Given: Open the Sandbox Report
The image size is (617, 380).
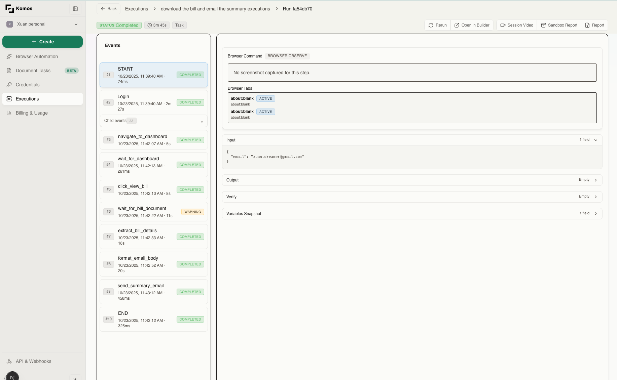Looking at the screenshot, I should coord(559,25).
